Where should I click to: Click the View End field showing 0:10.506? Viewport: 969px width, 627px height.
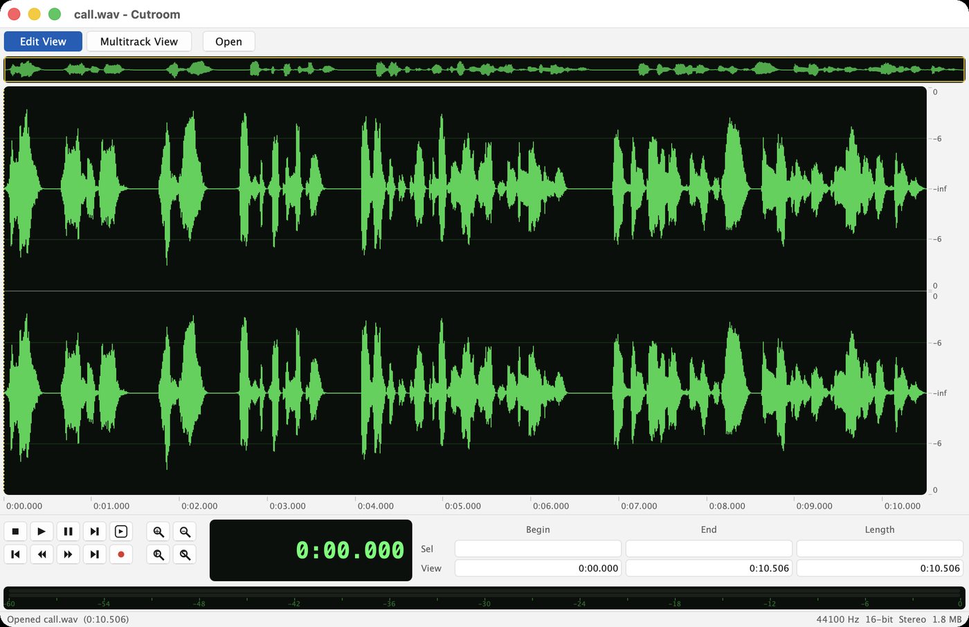[x=709, y=568]
